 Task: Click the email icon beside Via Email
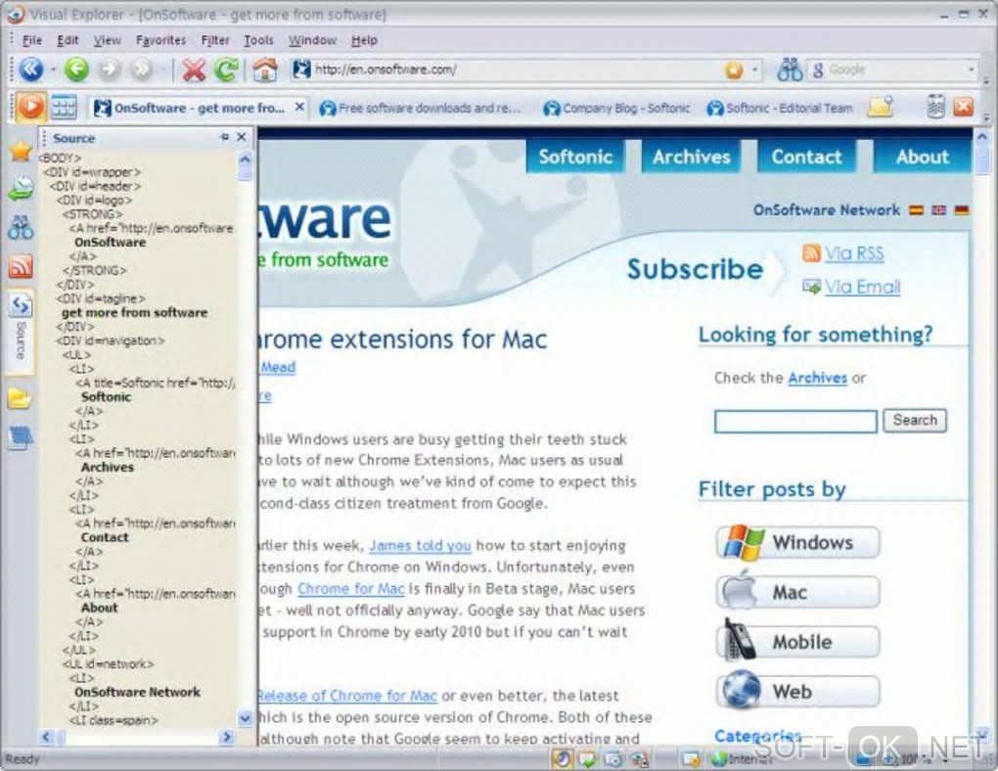click(x=811, y=287)
